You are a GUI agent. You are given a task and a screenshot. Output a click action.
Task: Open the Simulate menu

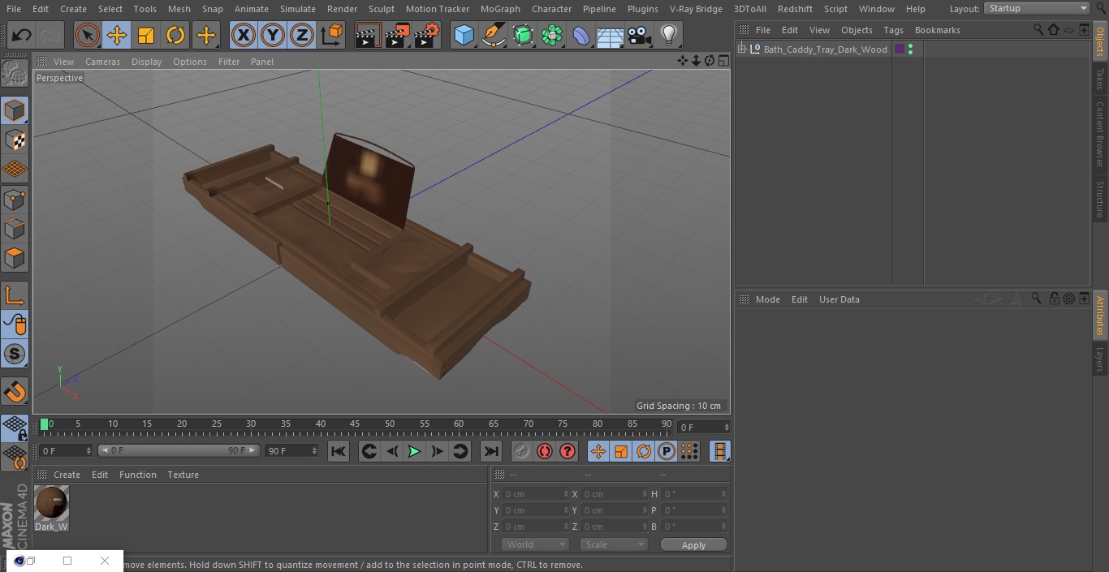297,9
